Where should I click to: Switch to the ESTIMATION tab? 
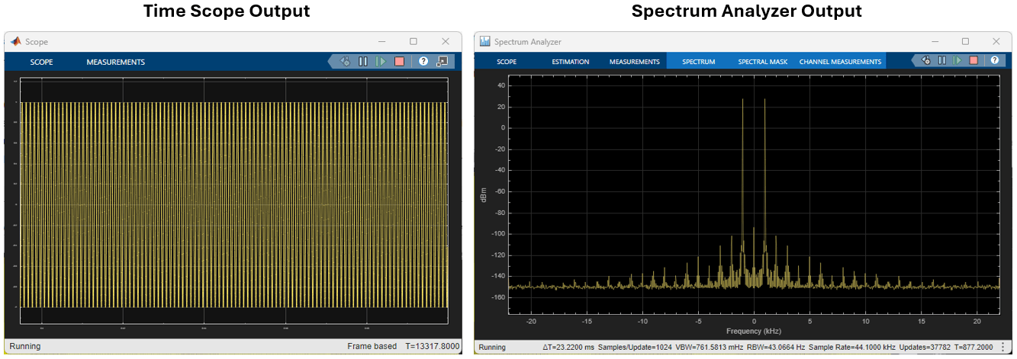571,62
